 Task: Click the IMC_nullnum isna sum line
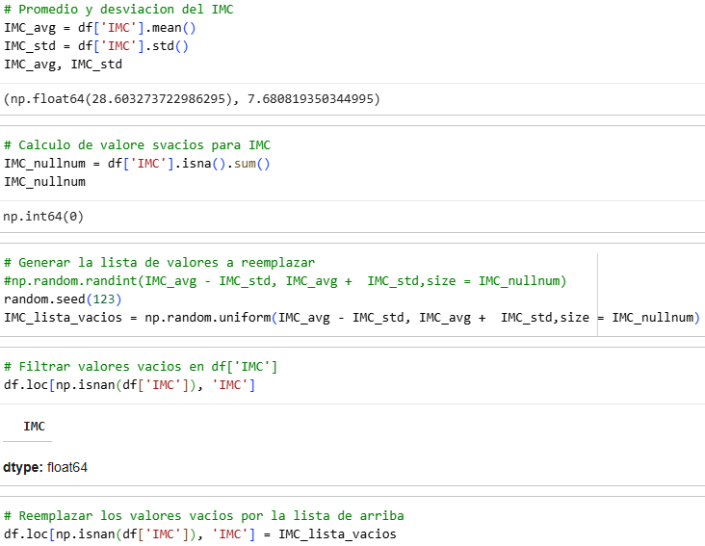click(x=137, y=164)
